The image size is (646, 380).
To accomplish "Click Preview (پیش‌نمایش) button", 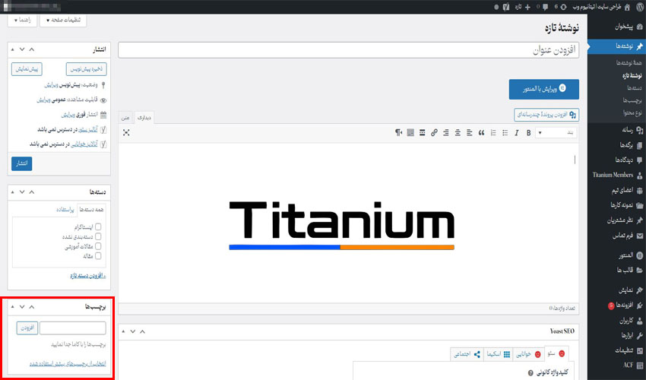I will [27, 69].
